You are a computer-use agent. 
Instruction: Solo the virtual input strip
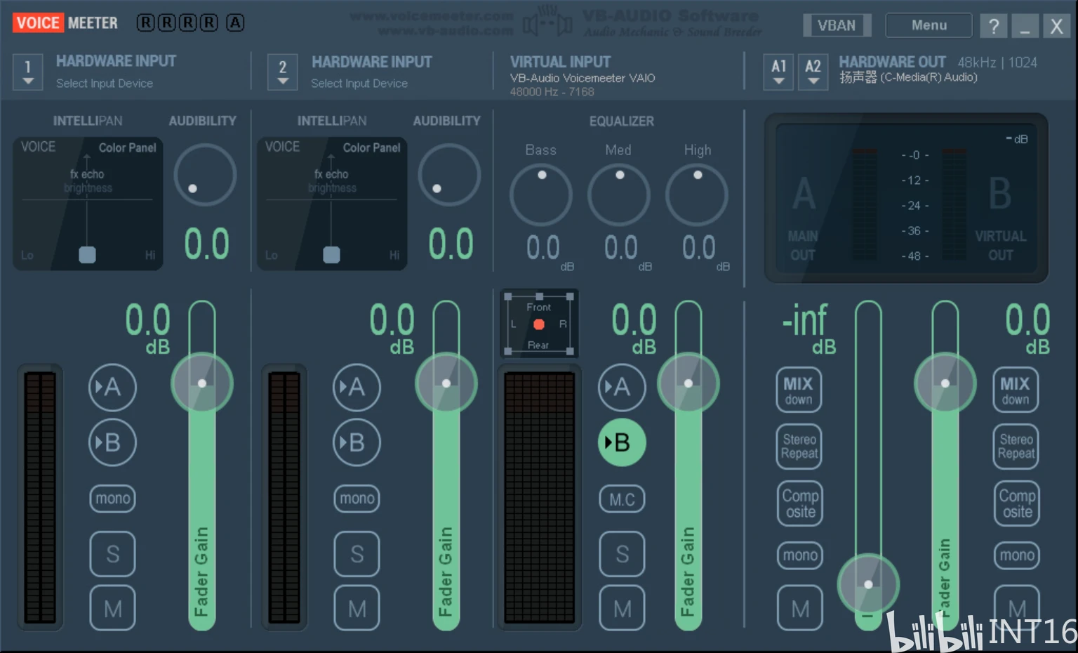[622, 554]
